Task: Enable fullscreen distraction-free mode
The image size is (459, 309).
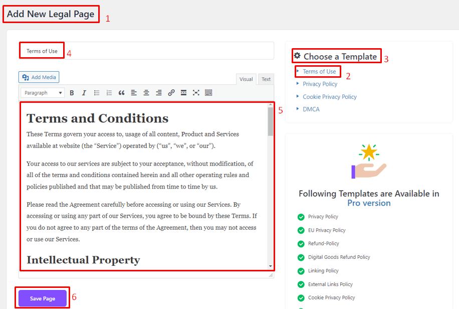Action: coord(196,93)
